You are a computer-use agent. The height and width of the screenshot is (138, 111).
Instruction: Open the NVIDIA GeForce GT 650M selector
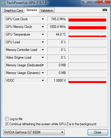tap(34, 132)
